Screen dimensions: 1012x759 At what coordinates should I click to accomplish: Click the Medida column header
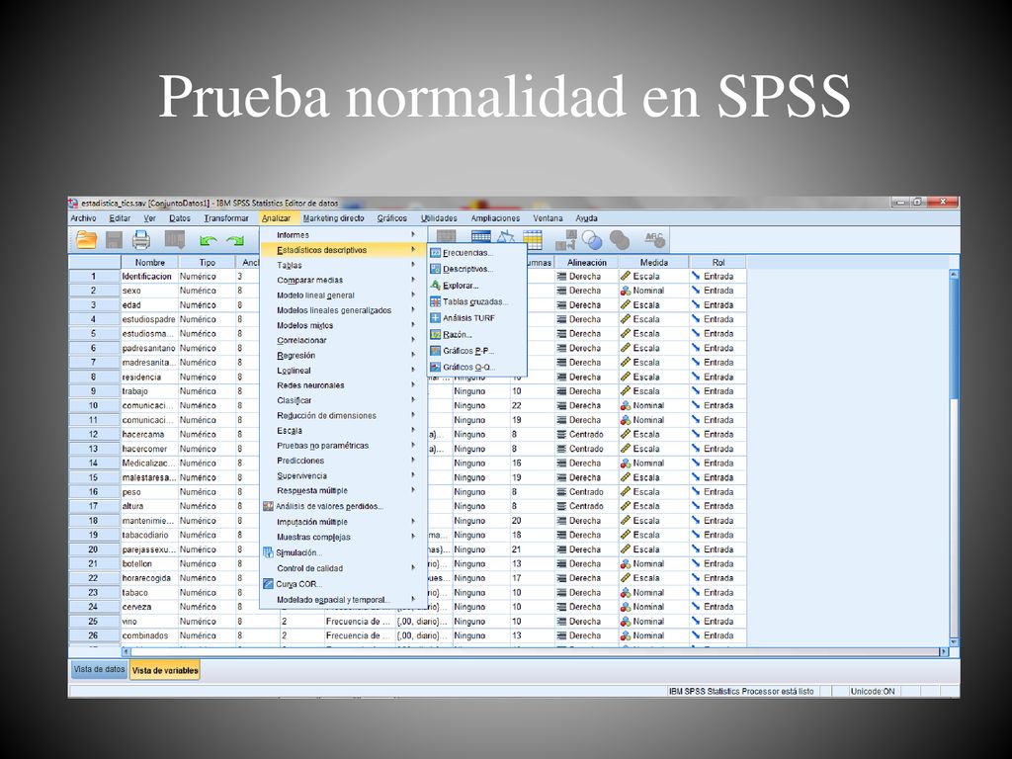click(x=654, y=263)
